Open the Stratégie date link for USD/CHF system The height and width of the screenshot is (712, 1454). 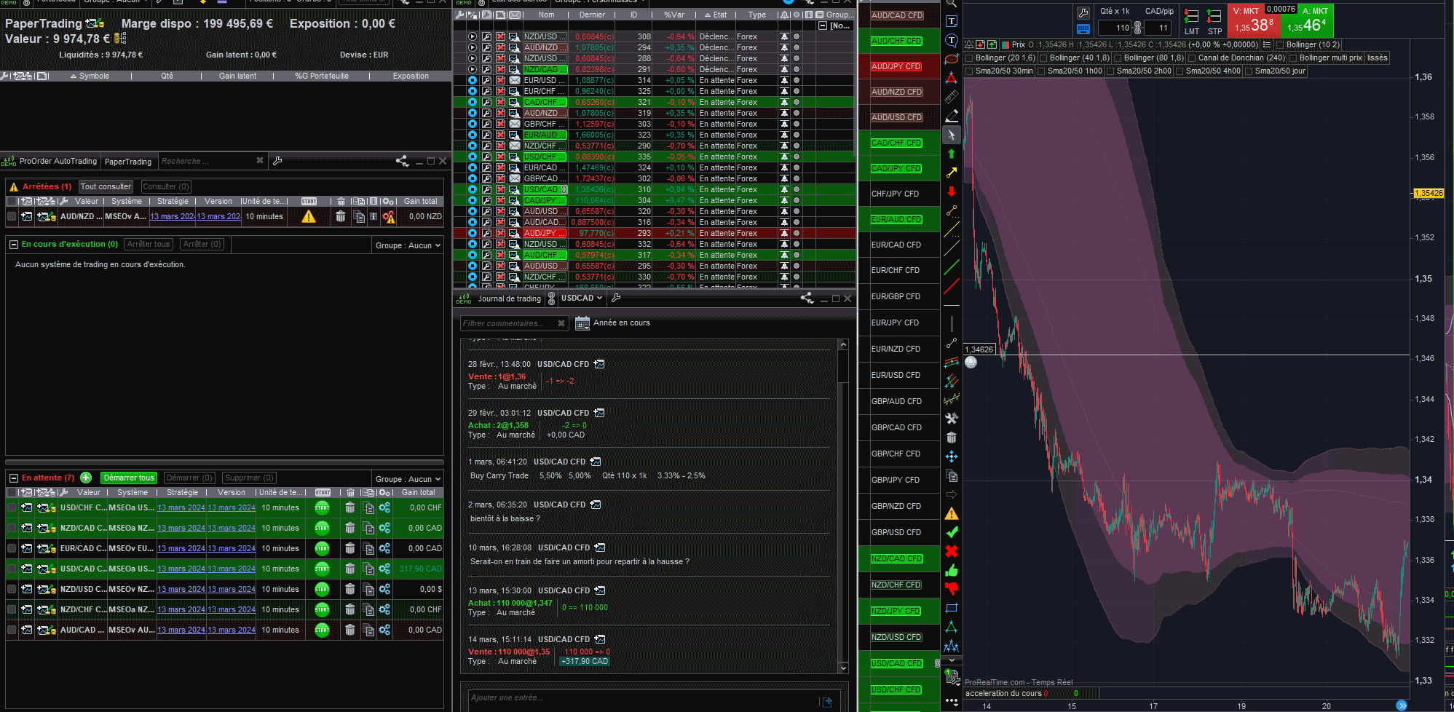(x=181, y=507)
